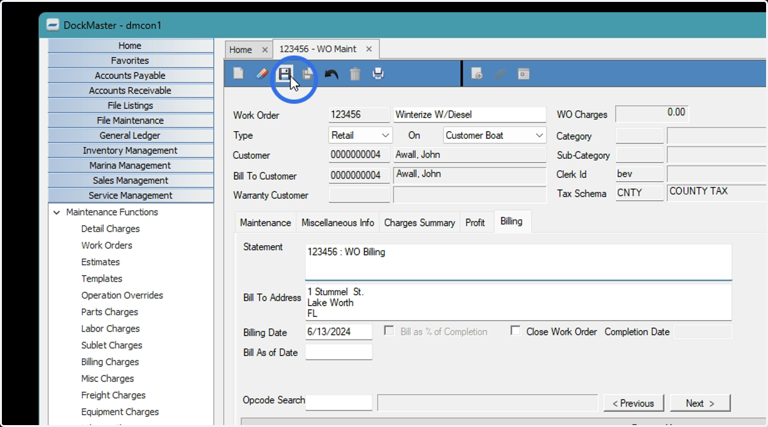Screen dimensions: 768x427
Task: Click the Category code field
Action: [639, 136]
